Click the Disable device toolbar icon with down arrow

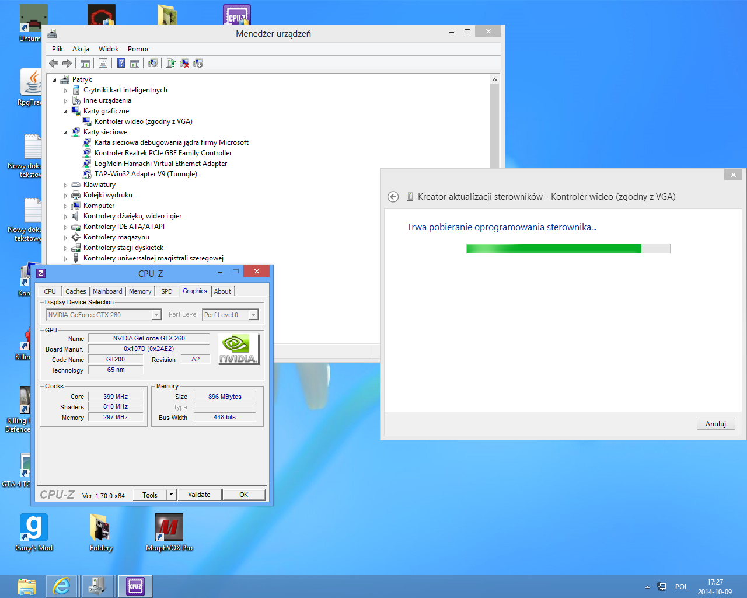(x=198, y=63)
